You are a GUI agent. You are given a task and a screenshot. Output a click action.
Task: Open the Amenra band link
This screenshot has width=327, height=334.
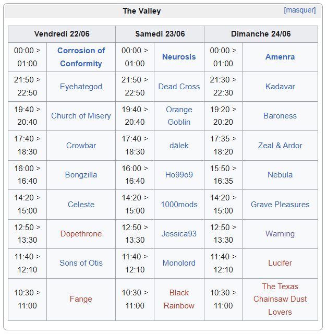point(280,57)
